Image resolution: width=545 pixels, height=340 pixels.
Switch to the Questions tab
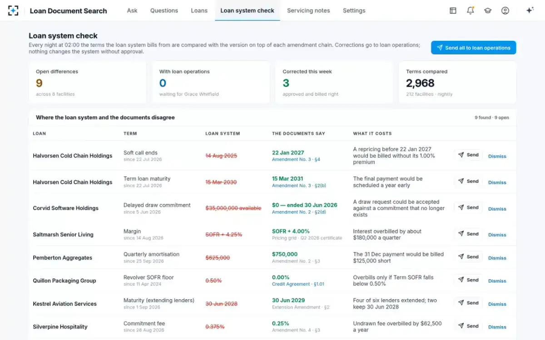coord(164,10)
